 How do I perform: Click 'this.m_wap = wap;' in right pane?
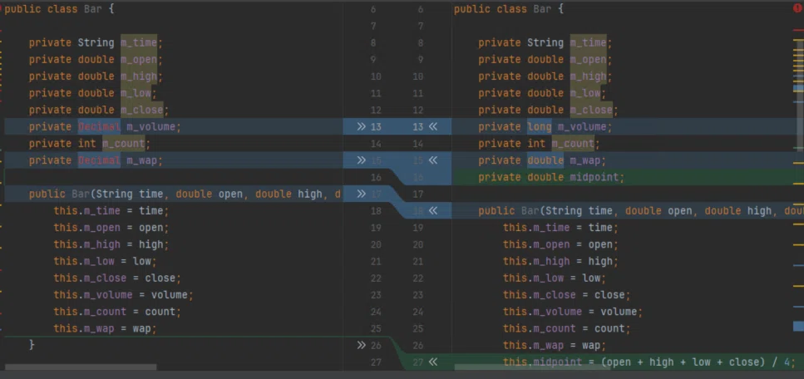tap(555, 345)
